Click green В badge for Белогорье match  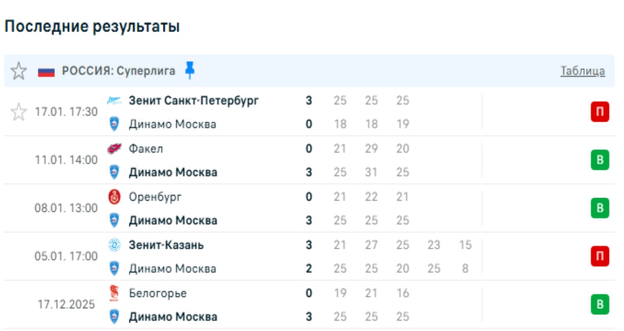click(600, 304)
